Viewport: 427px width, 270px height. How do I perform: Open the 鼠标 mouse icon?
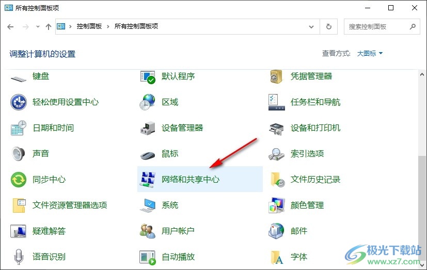tap(148, 155)
